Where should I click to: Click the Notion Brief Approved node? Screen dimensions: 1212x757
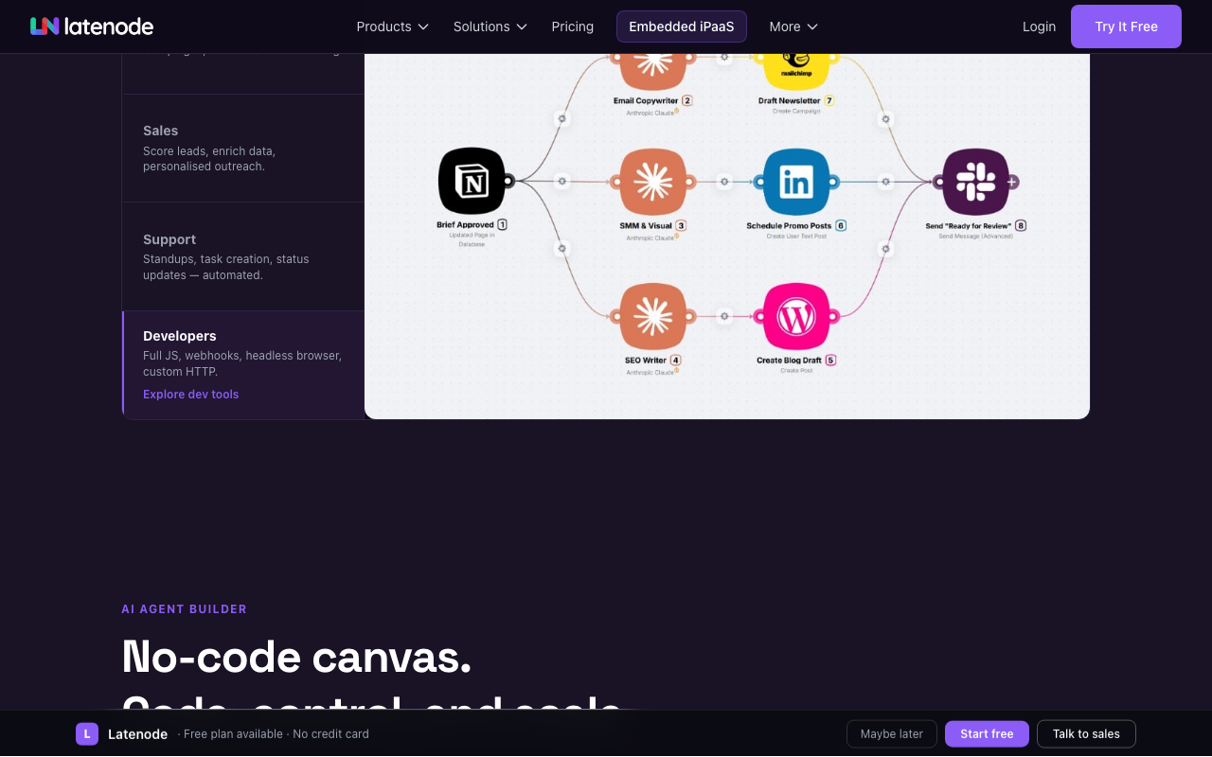pyautogui.click(x=472, y=181)
